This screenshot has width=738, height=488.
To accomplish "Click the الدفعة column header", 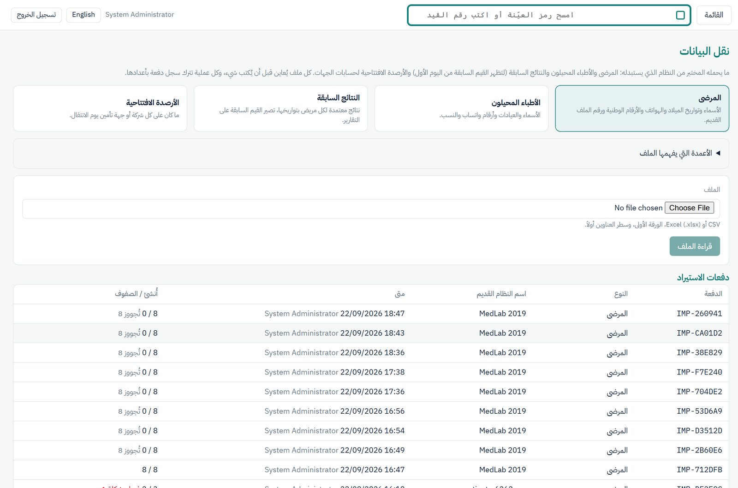I will pos(713,294).
